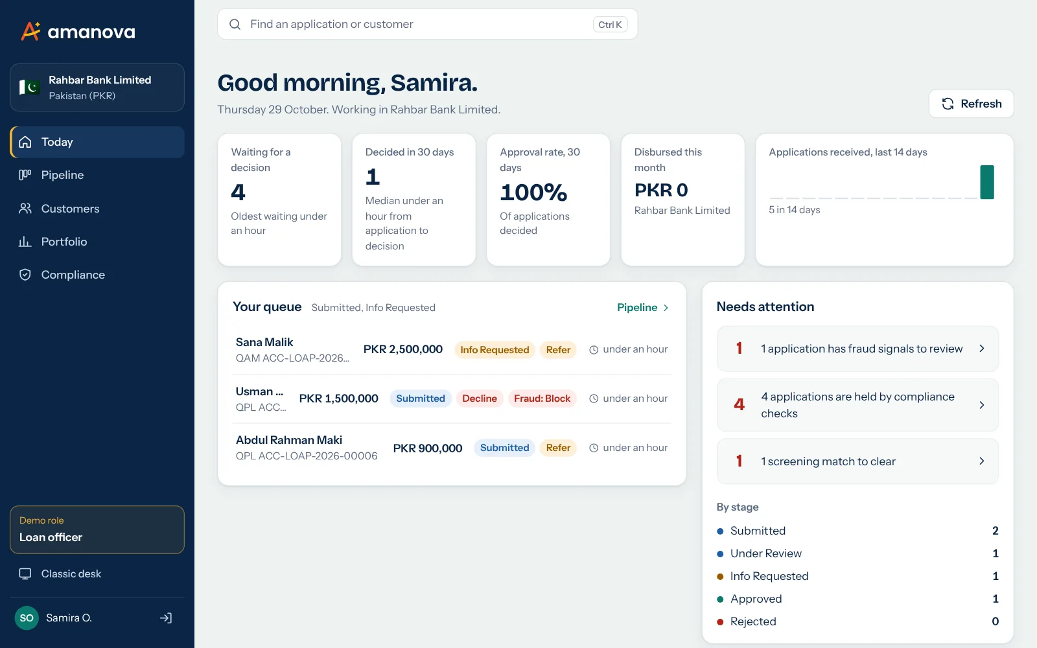Click the Compliance shield icon

25,275
